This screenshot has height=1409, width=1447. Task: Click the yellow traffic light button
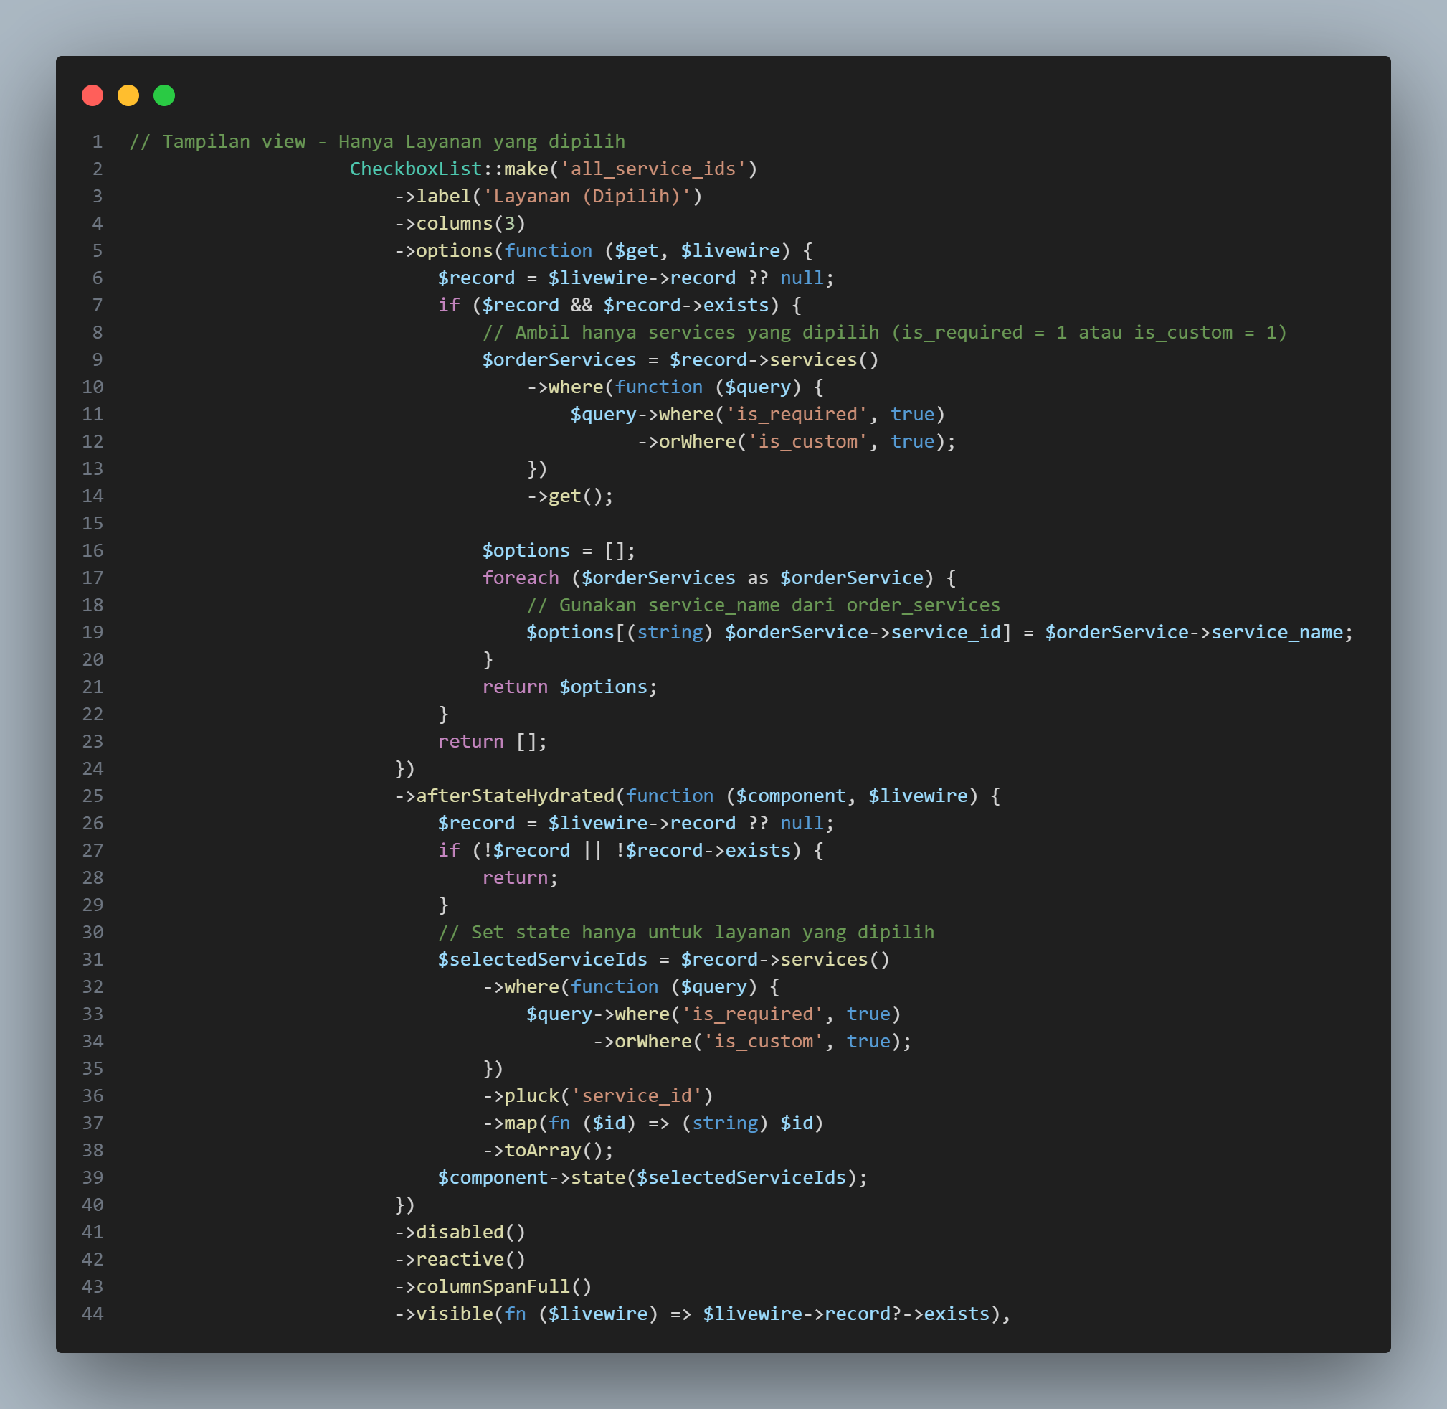(x=128, y=95)
